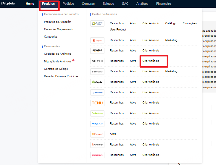Open Detectar Palavras Proibidas

point(61,76)
